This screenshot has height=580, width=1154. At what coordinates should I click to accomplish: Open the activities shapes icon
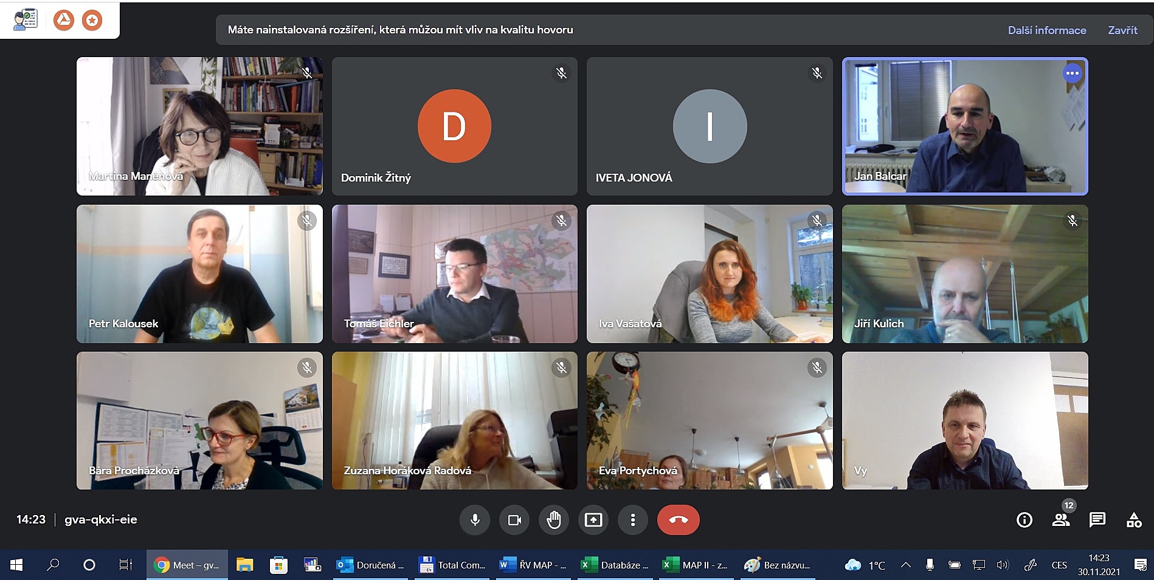[1134, 520]
